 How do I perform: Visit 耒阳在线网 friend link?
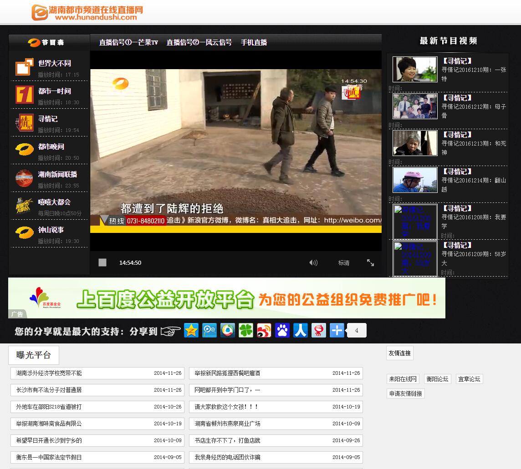tap(403, 379)
